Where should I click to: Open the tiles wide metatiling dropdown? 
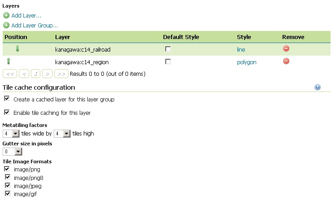point(15,134)
